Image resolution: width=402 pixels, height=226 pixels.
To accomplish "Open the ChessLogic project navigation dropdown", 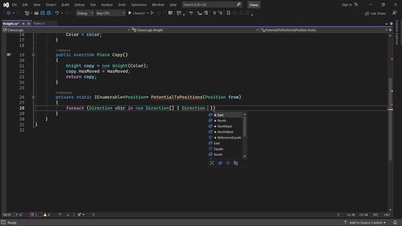I will pyautogui.click(x=66, y=30).
